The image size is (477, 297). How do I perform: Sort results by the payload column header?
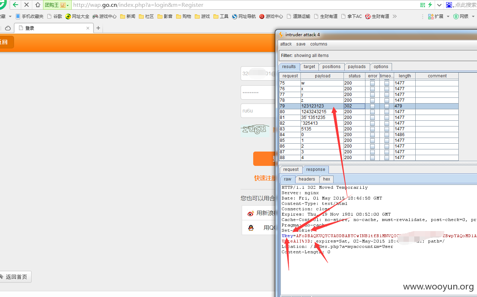click(322, 76)
